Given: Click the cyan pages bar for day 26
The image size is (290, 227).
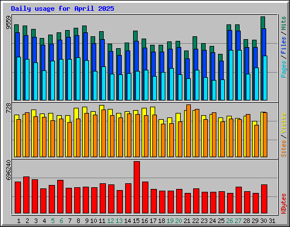Looking at the screenshot, I should 231,75.
